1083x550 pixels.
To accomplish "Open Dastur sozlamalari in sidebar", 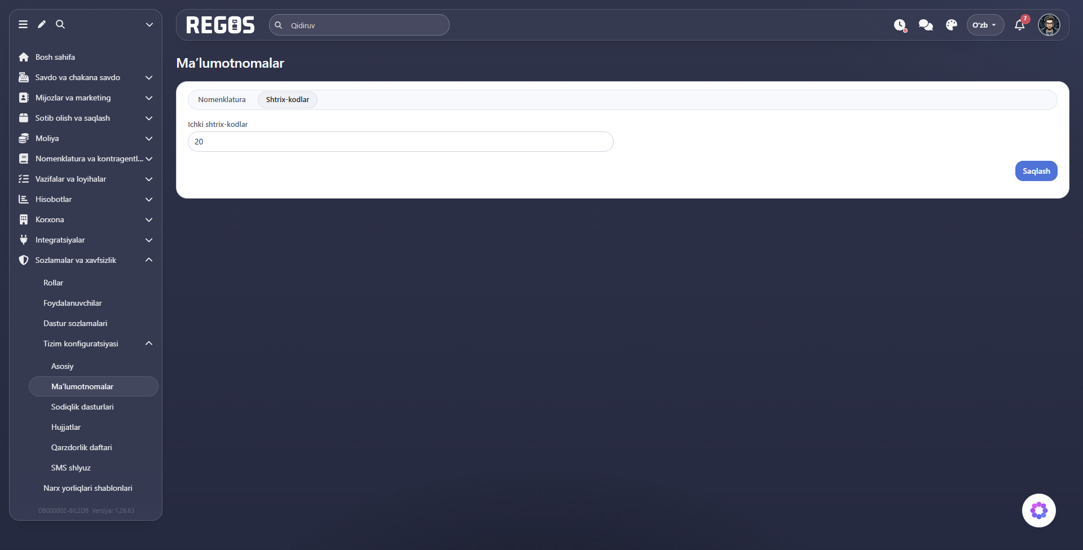I will 75,323.
